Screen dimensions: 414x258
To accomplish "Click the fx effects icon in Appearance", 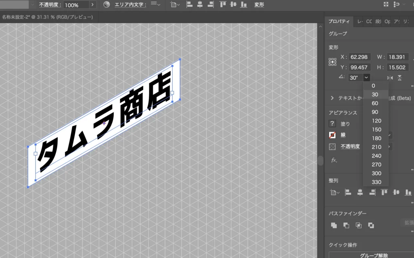I will point(334,160).
